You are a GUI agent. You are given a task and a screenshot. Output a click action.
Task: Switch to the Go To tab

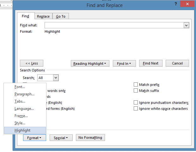point(61,16)
